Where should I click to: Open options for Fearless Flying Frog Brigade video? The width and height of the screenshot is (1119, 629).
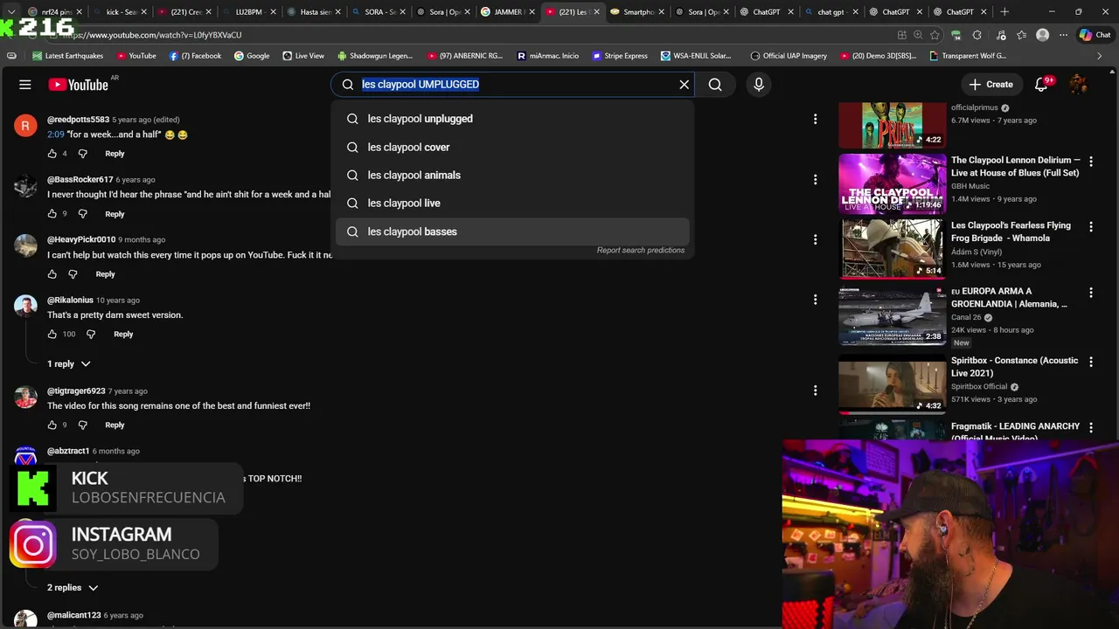(1090, 227)
